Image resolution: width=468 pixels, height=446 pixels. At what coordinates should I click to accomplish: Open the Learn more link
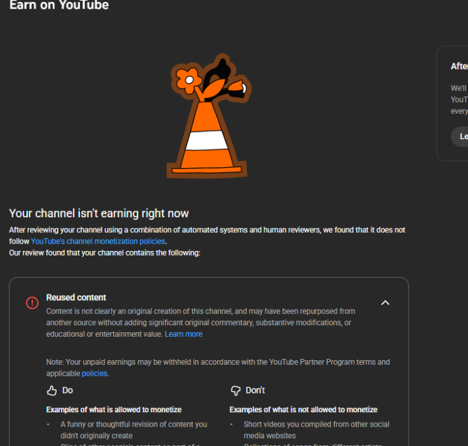[183, 334]
